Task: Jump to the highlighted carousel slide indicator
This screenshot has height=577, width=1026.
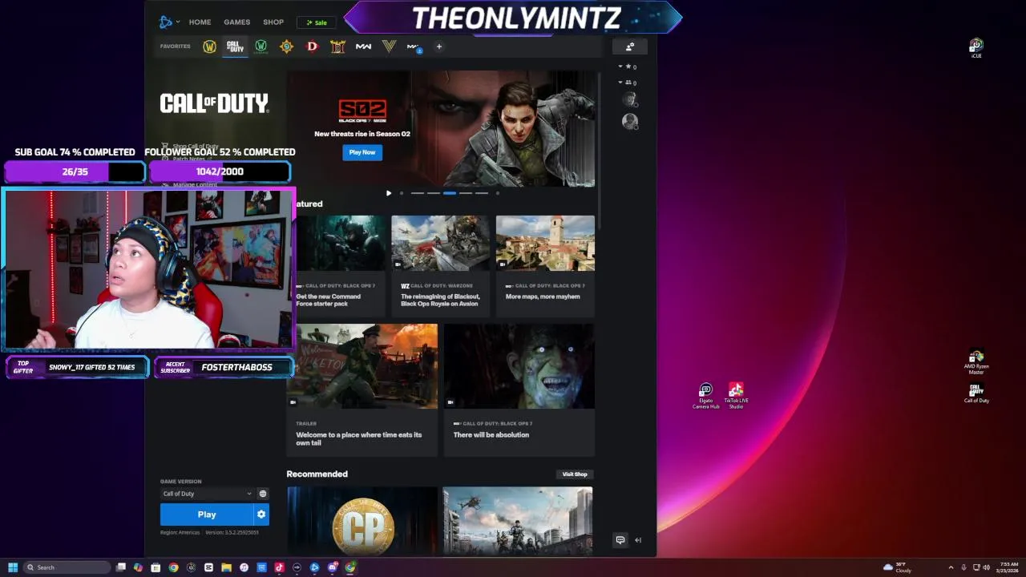Action: (450, 193)
